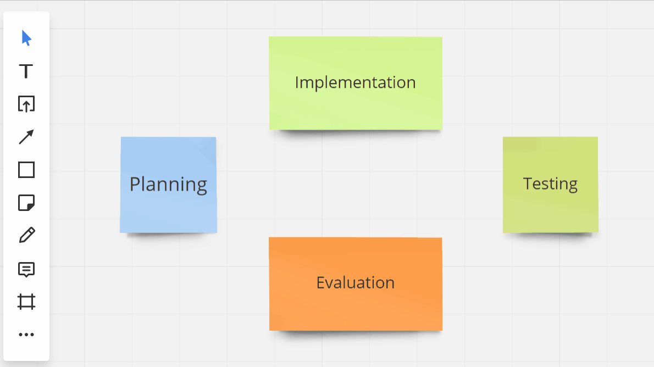Screen dimensions: 654x367
Task: Select the sticky note tool
Action: click(x=26, y=203)
